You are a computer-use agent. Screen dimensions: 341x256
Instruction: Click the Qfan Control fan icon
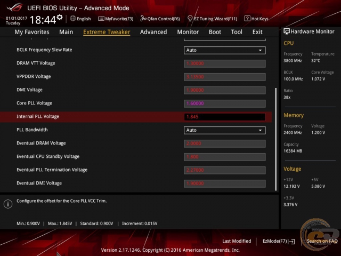(143, 19)
